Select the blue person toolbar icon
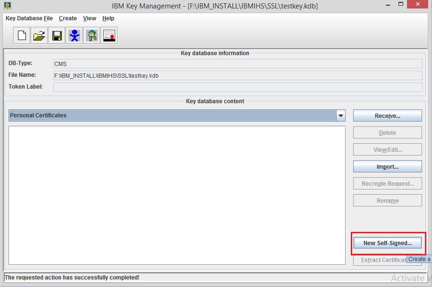 (74, 35)
